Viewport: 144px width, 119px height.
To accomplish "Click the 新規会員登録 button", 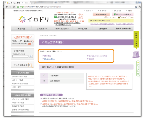I will [101, 15].
